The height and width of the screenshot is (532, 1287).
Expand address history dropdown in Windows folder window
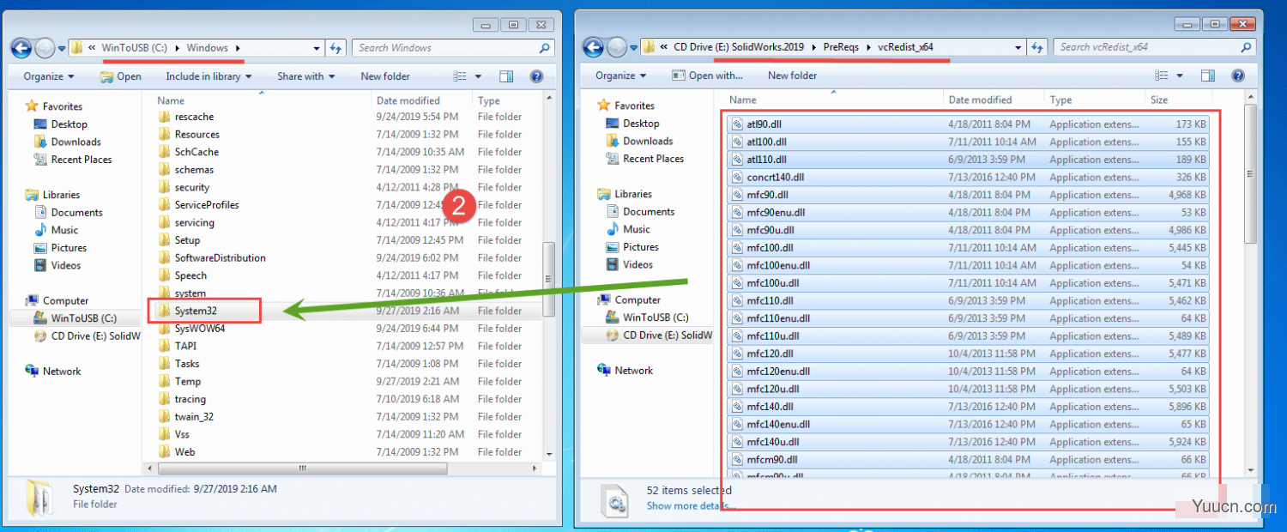click(317, 48)
